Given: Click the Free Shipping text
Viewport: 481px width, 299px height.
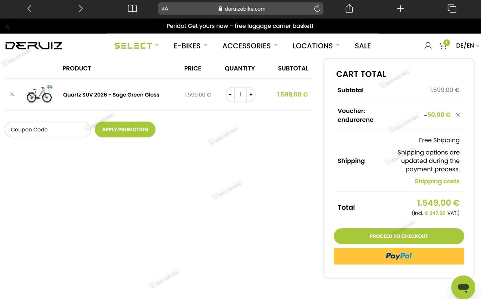Looking at the screenshot, I should [439, 140].
